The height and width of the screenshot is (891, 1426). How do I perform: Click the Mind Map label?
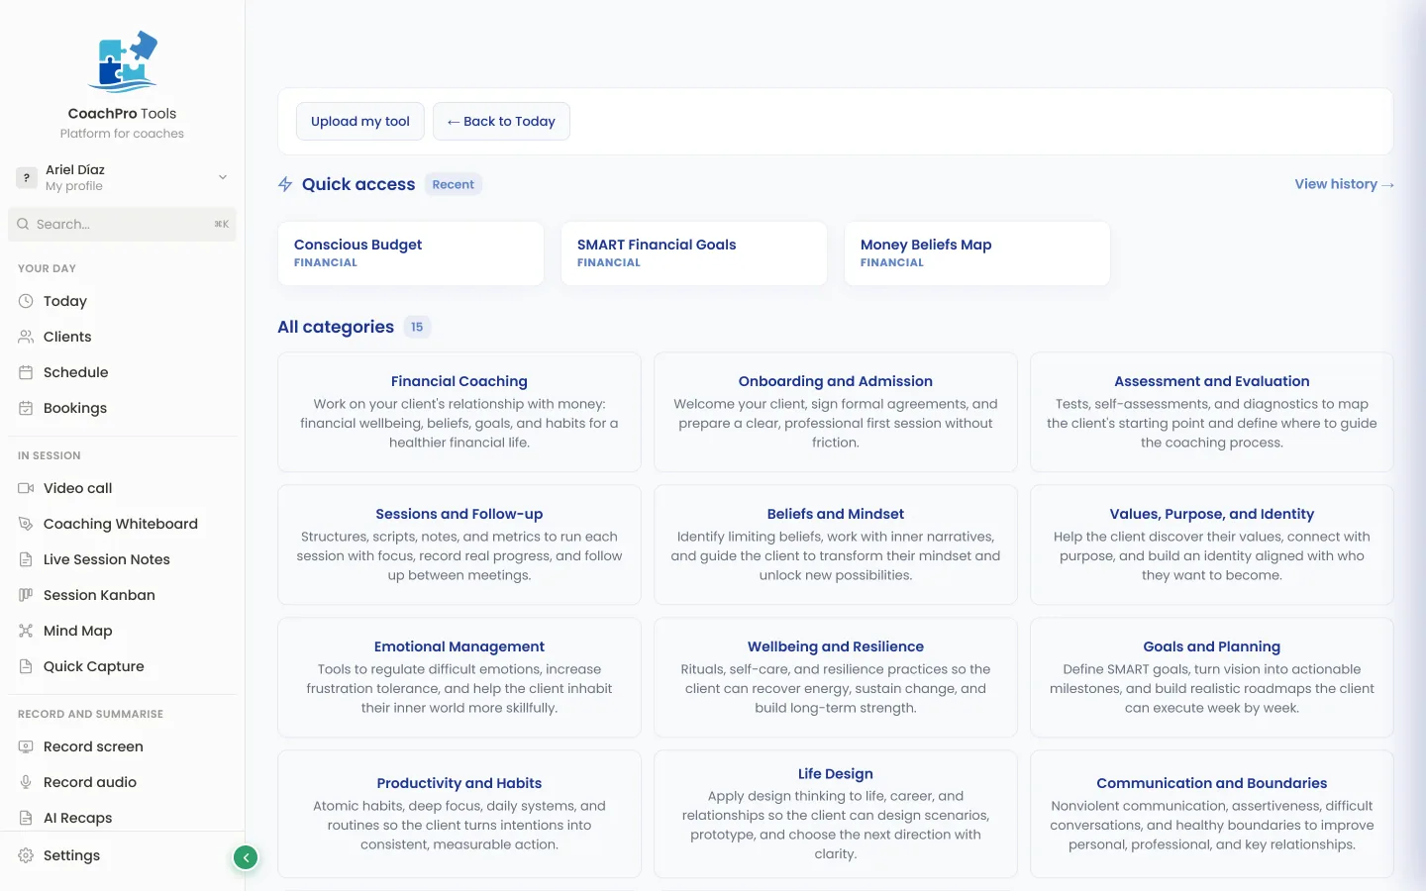click(x=77, y=631)
